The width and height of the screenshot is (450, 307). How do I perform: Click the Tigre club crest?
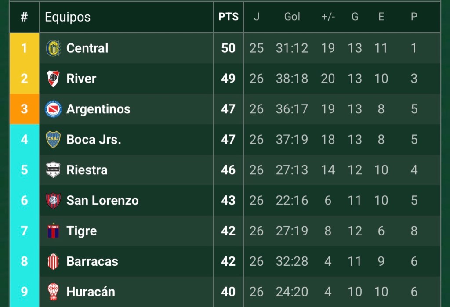tap(54, 231)
